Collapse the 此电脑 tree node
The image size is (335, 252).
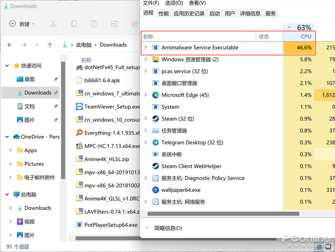(7, 194)
